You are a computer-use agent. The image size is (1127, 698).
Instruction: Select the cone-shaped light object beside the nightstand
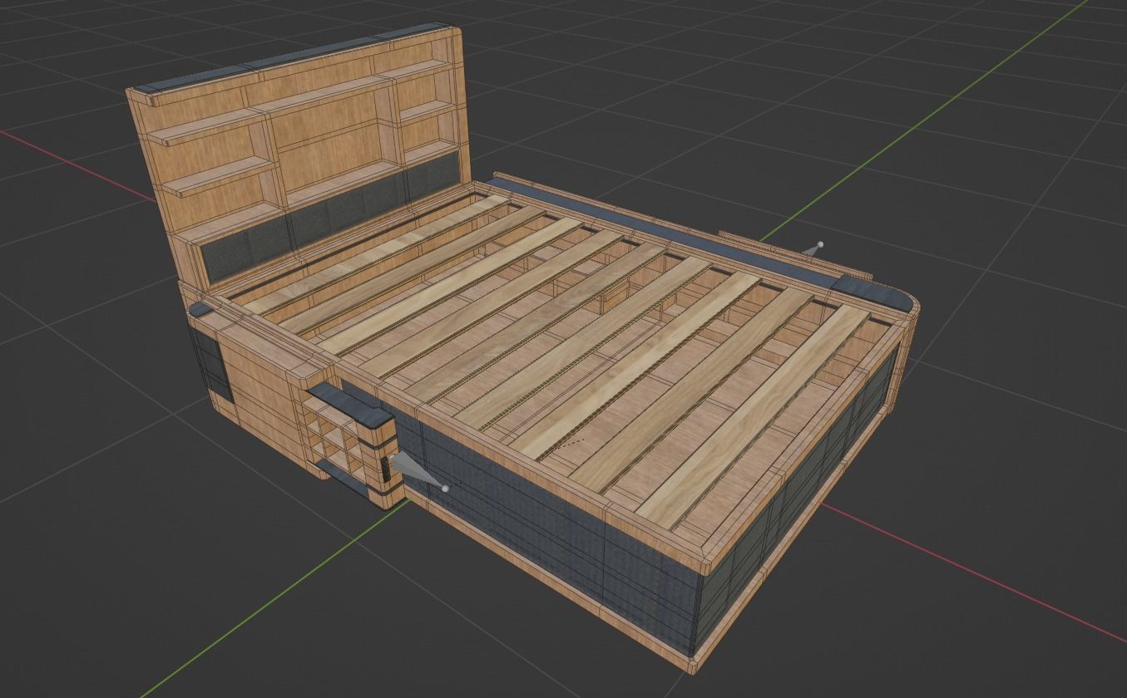[418, 471]
